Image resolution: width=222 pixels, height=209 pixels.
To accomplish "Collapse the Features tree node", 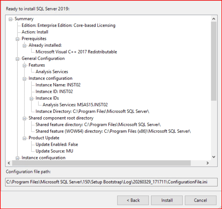I will pos(24,65).
